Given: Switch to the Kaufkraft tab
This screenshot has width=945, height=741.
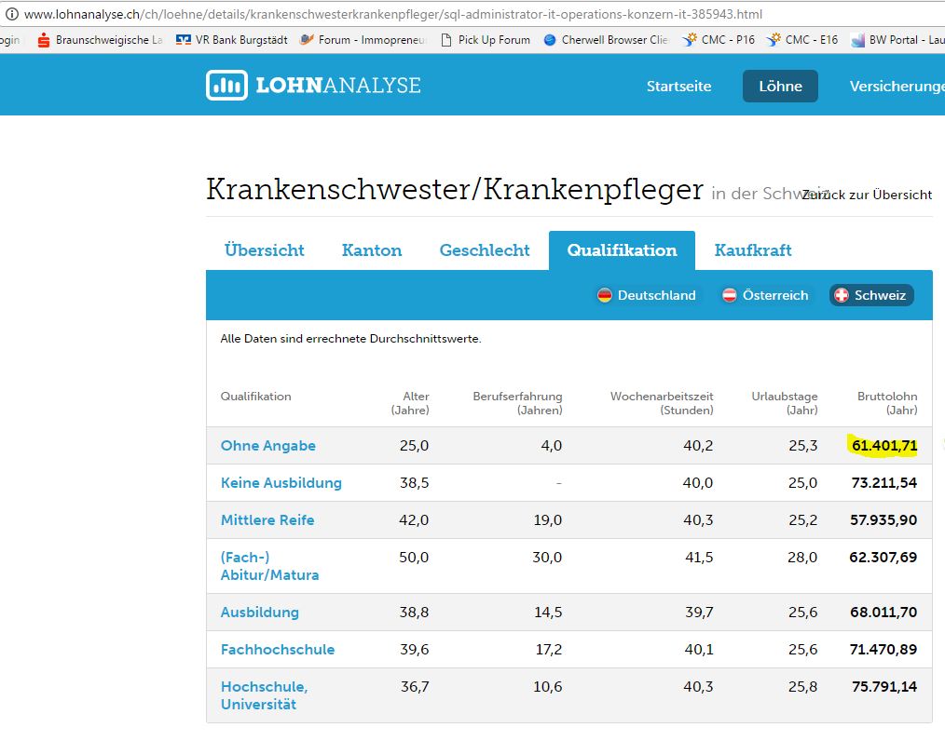Looking at the screenshot, I should click(x=753, y=249).
